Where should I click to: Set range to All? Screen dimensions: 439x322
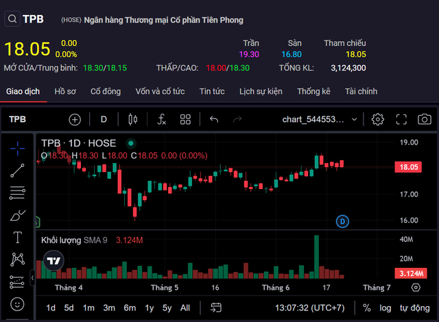click(x=185, y=308)
